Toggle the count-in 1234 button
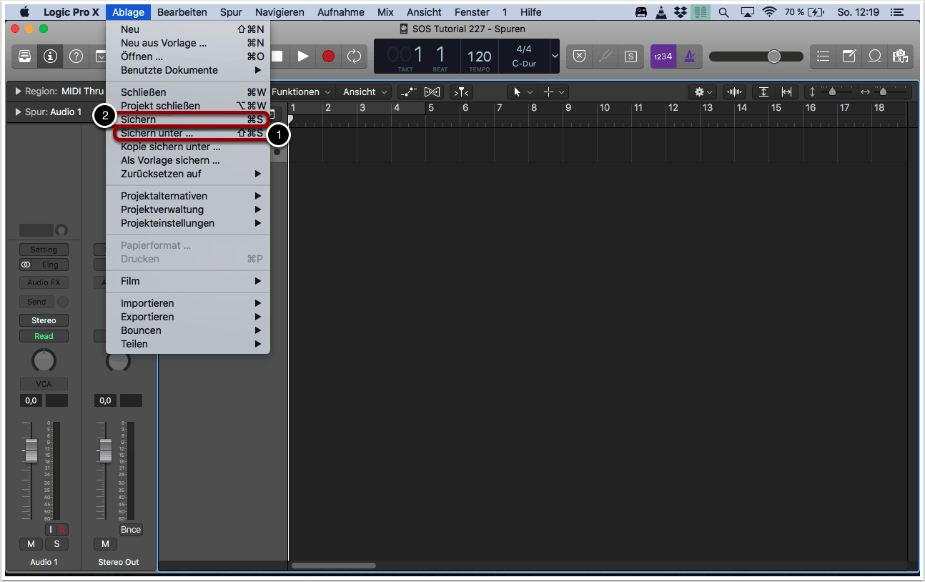 [x=663, y=56]
